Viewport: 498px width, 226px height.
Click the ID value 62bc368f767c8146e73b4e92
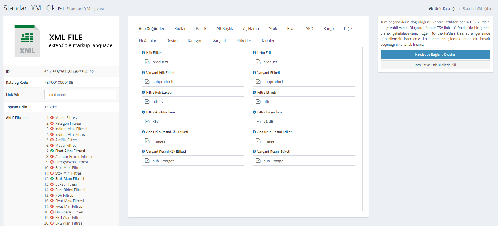pos(69,72)
